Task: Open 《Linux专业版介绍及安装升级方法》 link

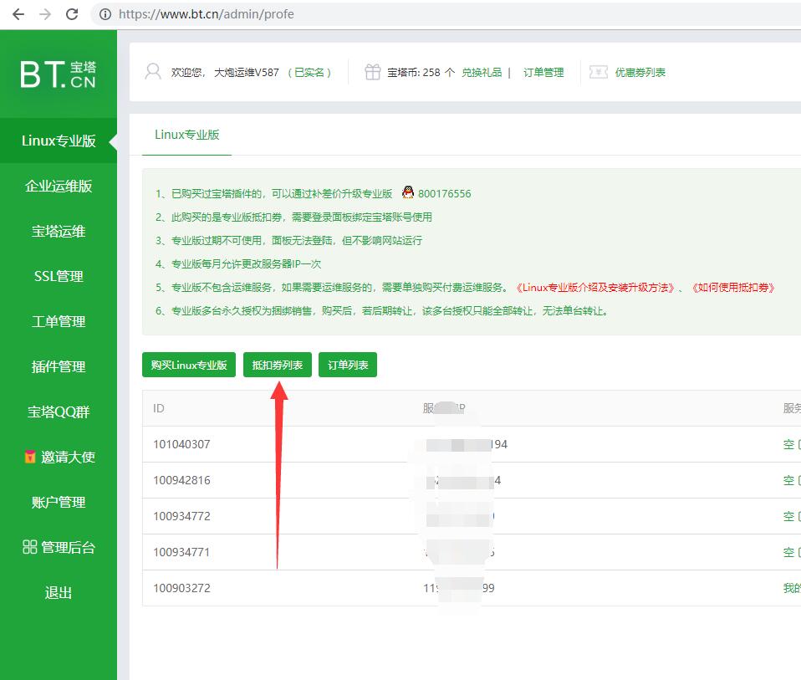Action: click(594, 288)
